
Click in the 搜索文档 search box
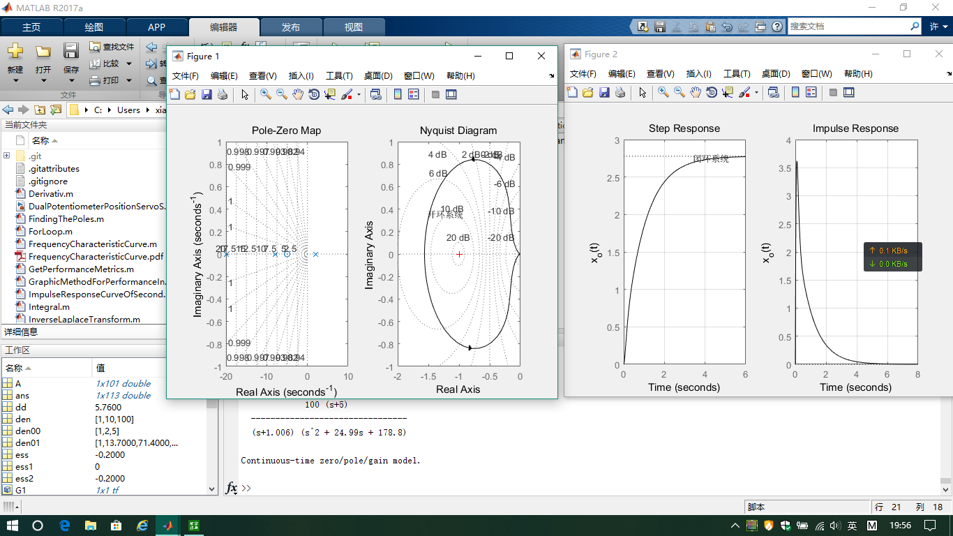(x=848, y=27)
